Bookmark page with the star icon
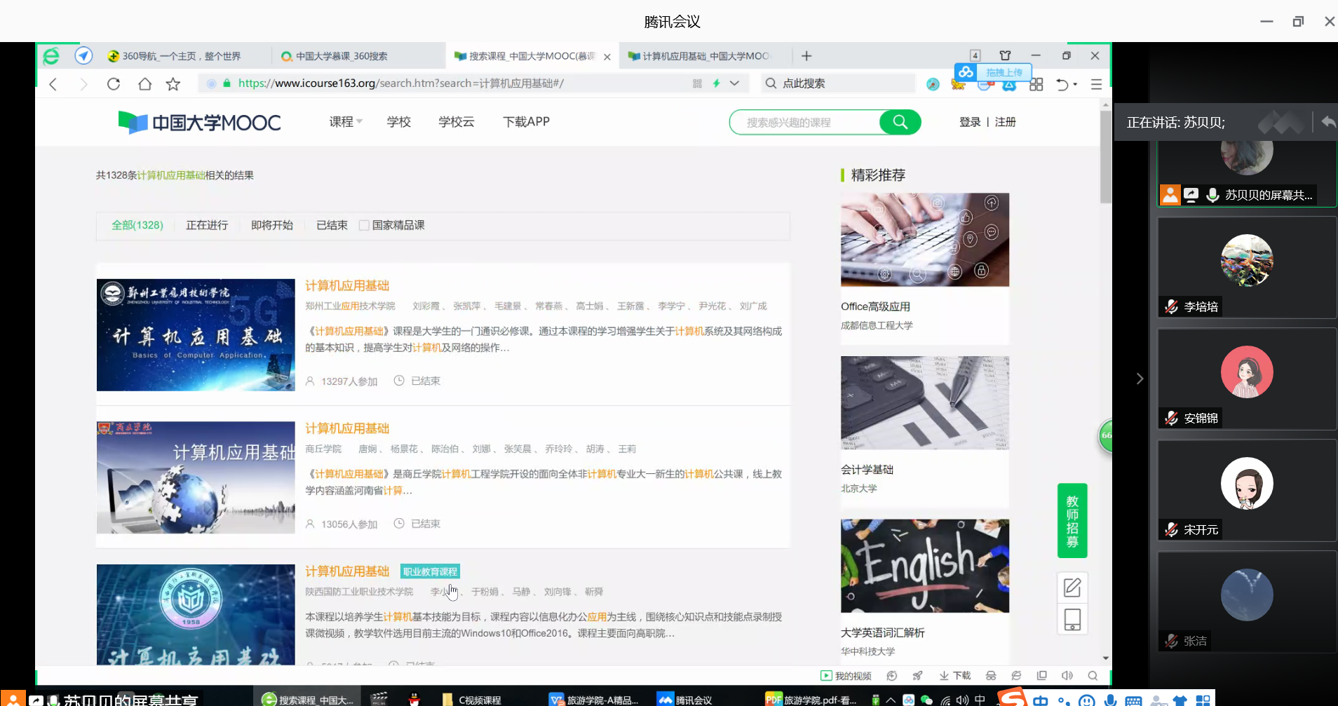Viewport: 1338px width, 706px height. click(173, 84)
